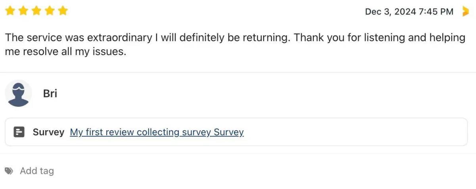Click the Add tag field

tap(37, 171)
